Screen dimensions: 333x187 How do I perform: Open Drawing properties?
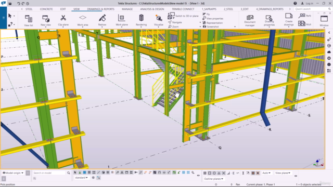(x=269, y=21)
